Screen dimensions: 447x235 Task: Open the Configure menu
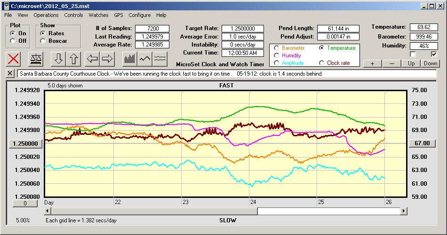click(x=139, y=15)
